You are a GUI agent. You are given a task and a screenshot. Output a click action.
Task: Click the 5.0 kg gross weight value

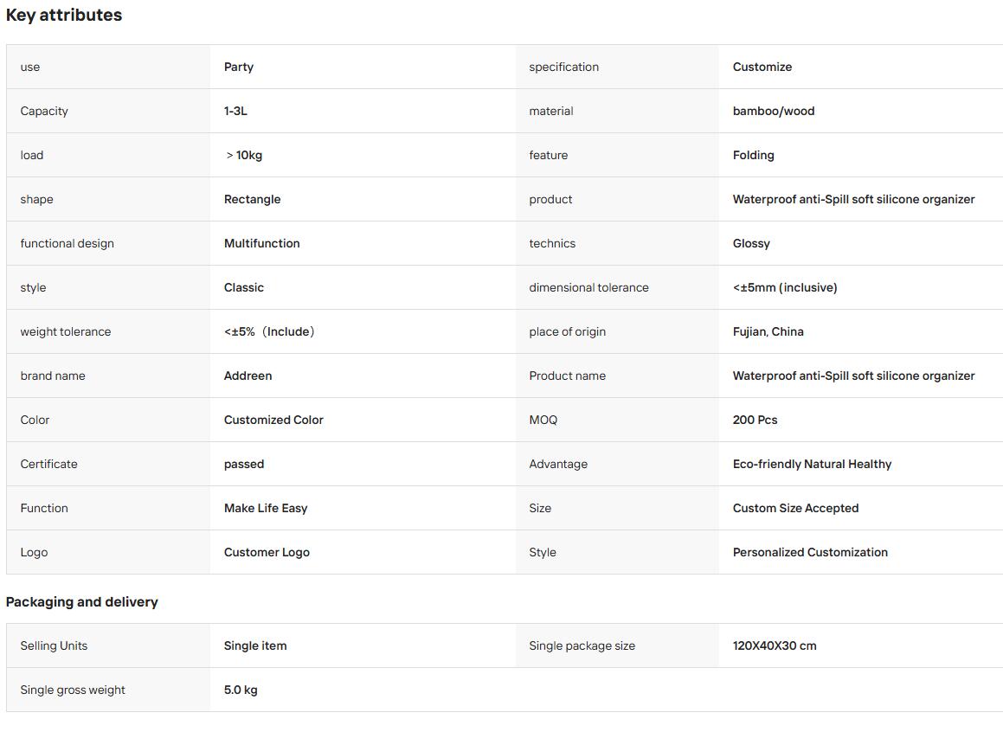(241, 689)
